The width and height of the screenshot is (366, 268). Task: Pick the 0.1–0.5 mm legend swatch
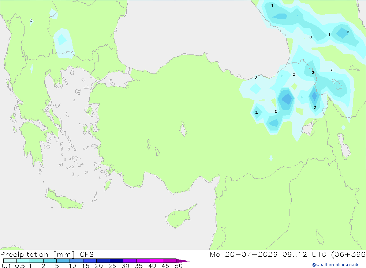10,261
